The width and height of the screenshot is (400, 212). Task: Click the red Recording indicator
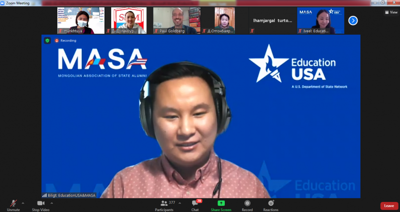tap(65, 40)
